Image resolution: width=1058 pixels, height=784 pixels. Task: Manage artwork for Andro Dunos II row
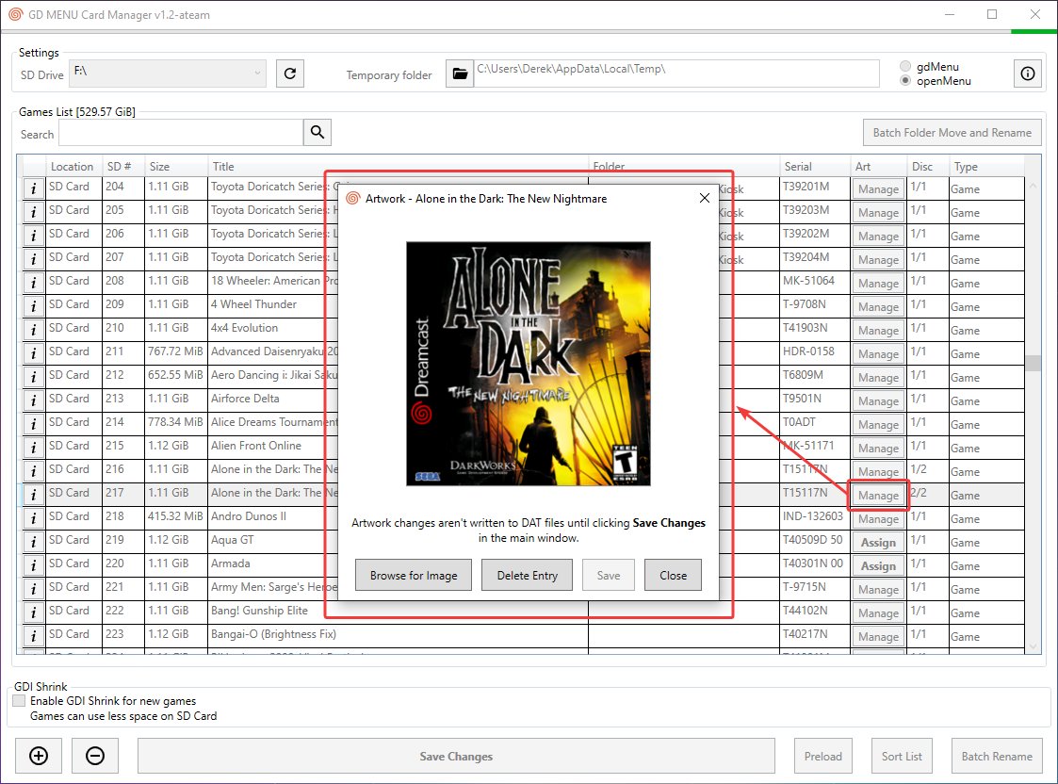[x=878, y=519]
